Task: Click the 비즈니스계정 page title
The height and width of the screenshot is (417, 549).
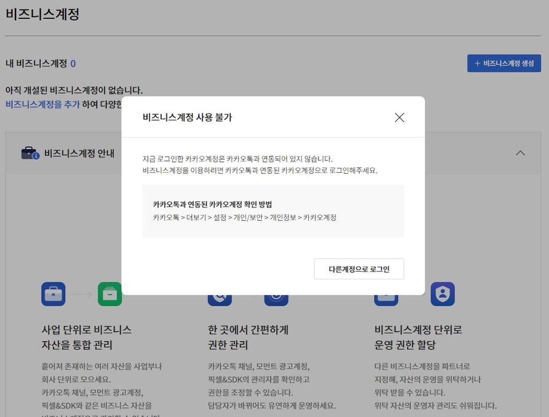Action: pyautogui.click(x=42, y=14)
